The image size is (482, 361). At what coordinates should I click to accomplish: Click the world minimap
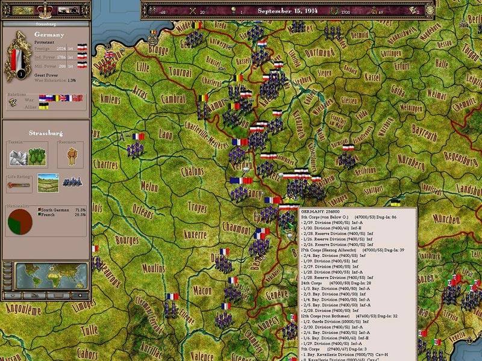52,276
